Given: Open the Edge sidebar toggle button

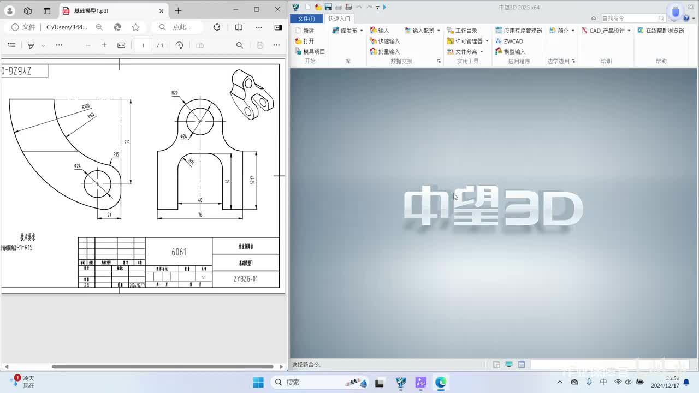Looking at the screenshot, I should 278,27.
